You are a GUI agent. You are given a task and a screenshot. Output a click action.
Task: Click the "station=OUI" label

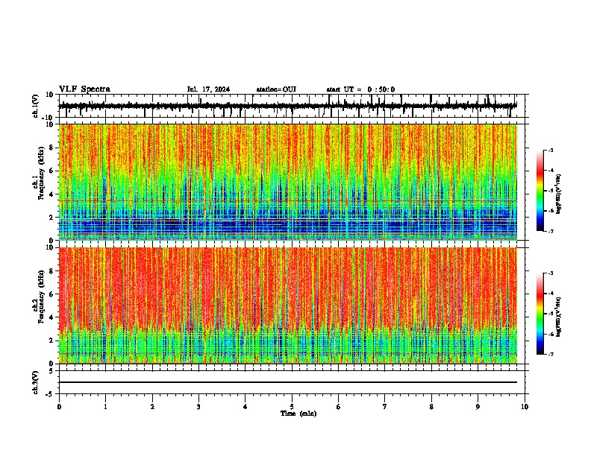click(276, 89)
